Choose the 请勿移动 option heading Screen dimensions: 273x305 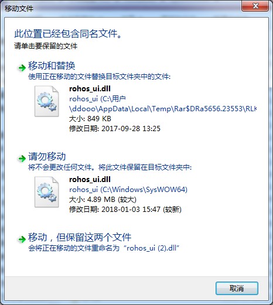(47, 156)
